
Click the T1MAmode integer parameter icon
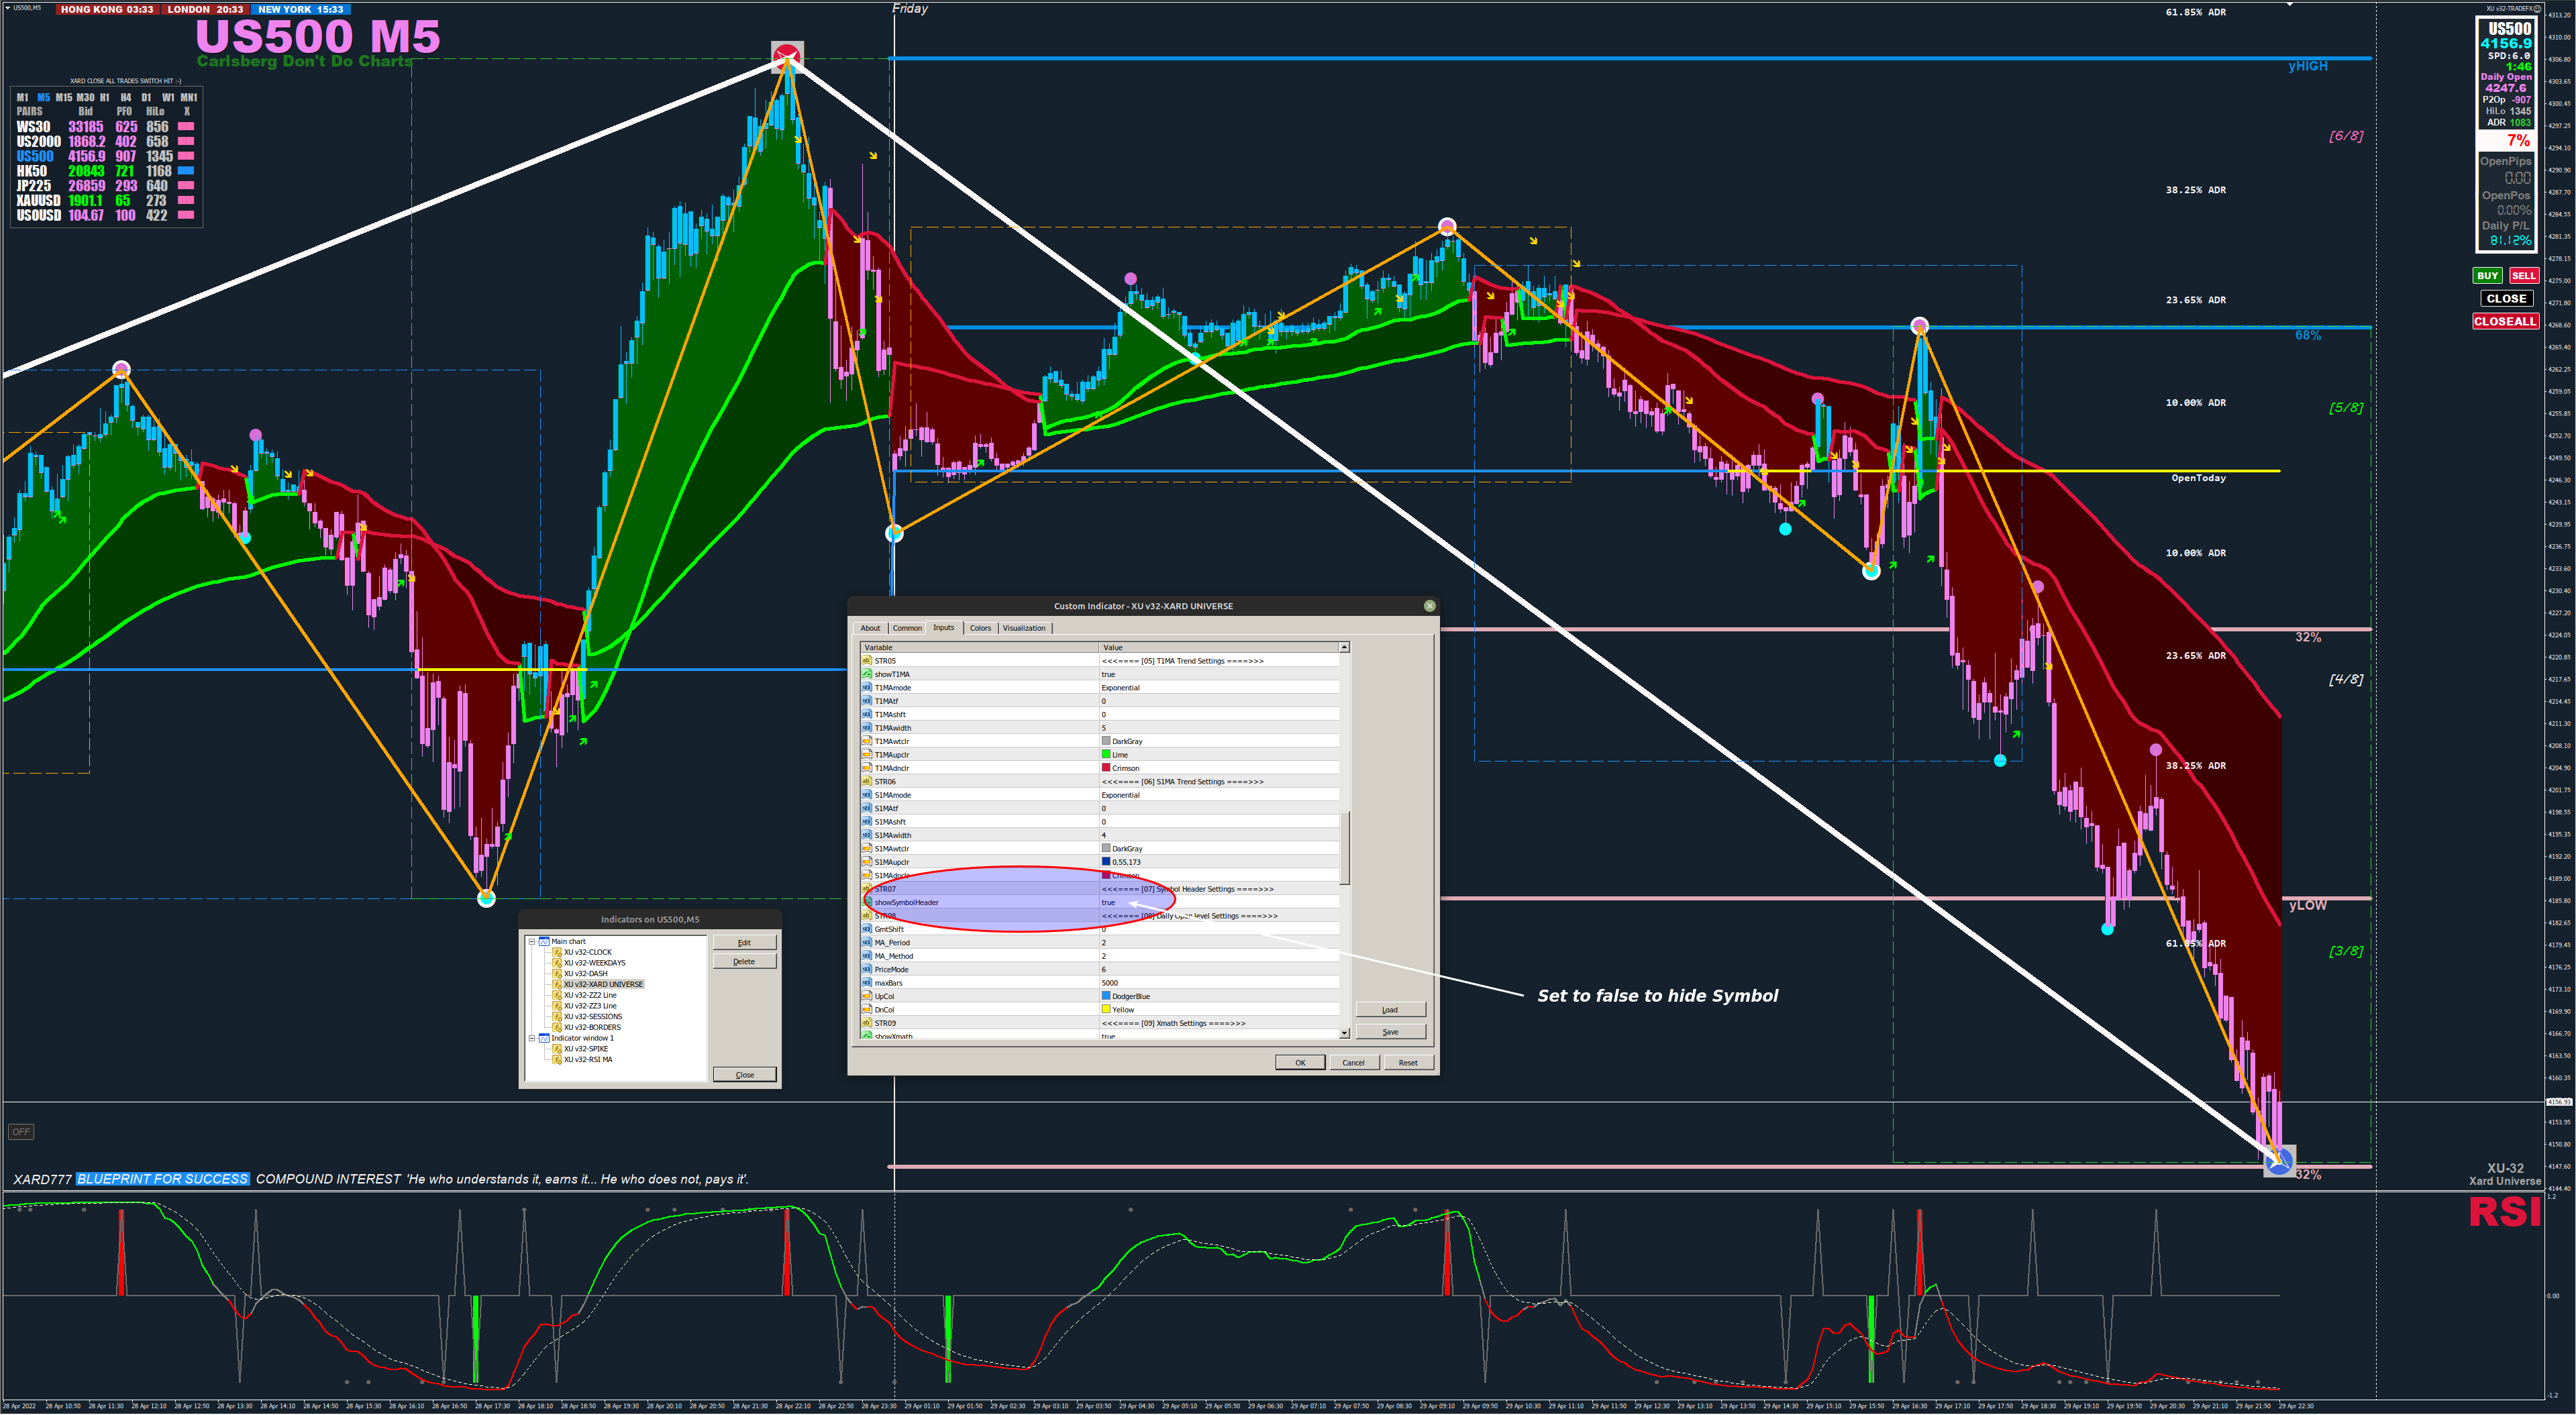coord(867,688)
